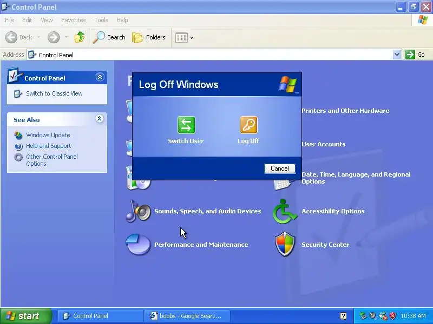The height and width of the screenshot is (324, 433).
Task: Click the Log Off text label
Action: (x=248, y=141)
